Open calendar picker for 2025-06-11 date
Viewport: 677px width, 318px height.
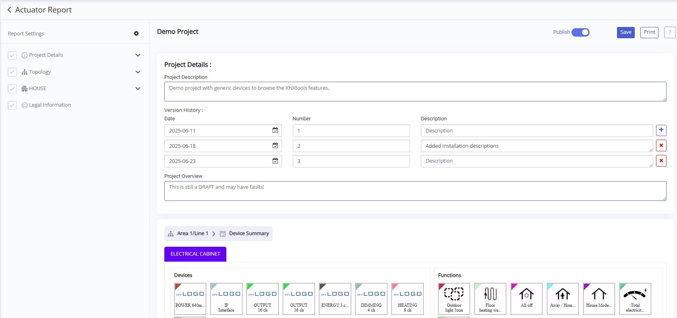tap(275, 130)
